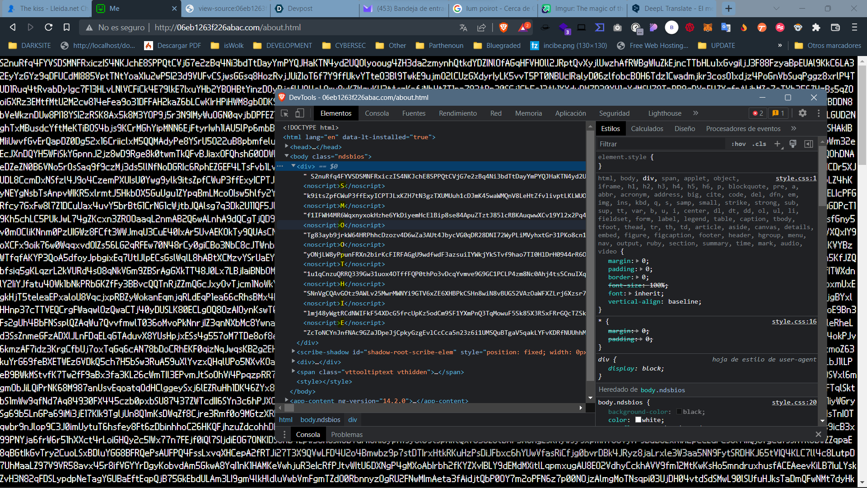867x488 pixels.
Task: Show more DevTools panels chevron
Action: (x=695, y=113)
